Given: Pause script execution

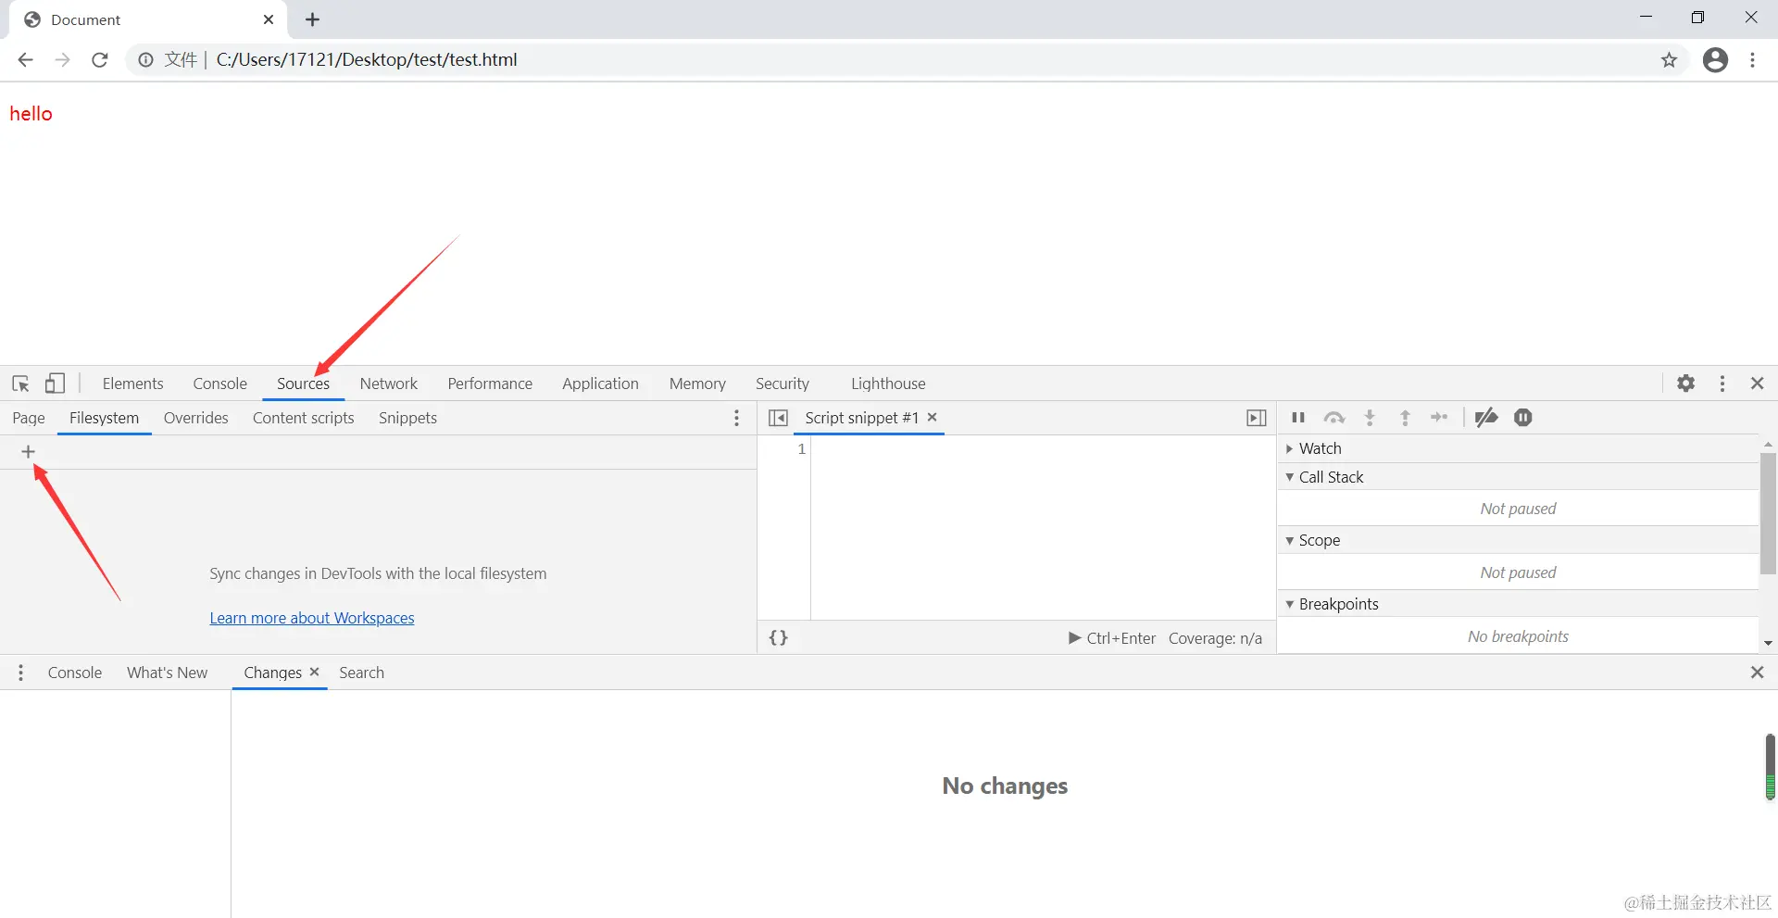Looking at the screenshot, I should [1298, 418].
